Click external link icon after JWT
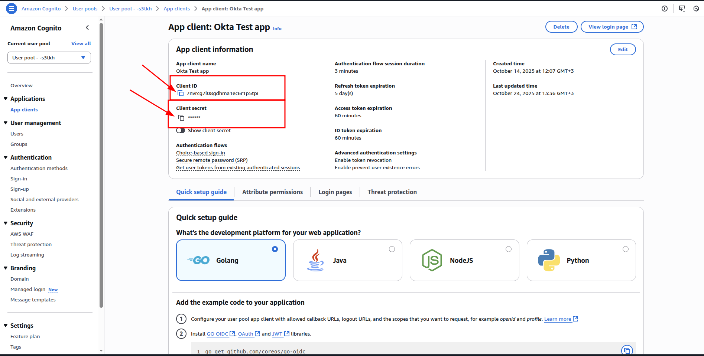 pos(287,334)
